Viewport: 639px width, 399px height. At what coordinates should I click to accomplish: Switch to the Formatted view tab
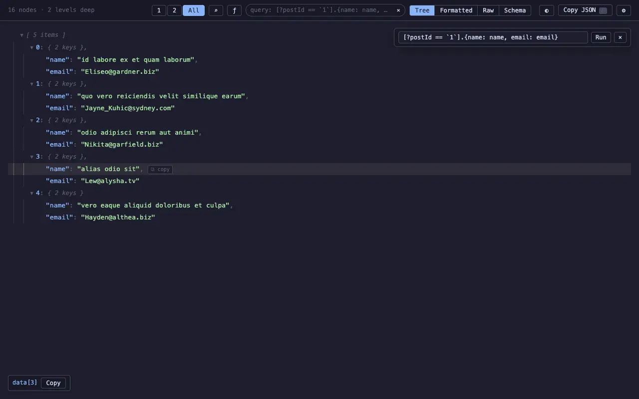[456, 10]
